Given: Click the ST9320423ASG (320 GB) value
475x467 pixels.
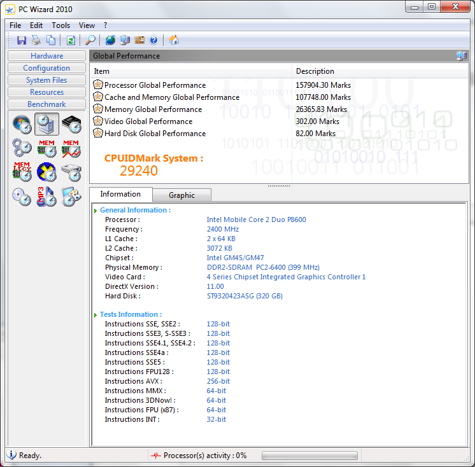Looking at the screenshot, I should (245, 296).
